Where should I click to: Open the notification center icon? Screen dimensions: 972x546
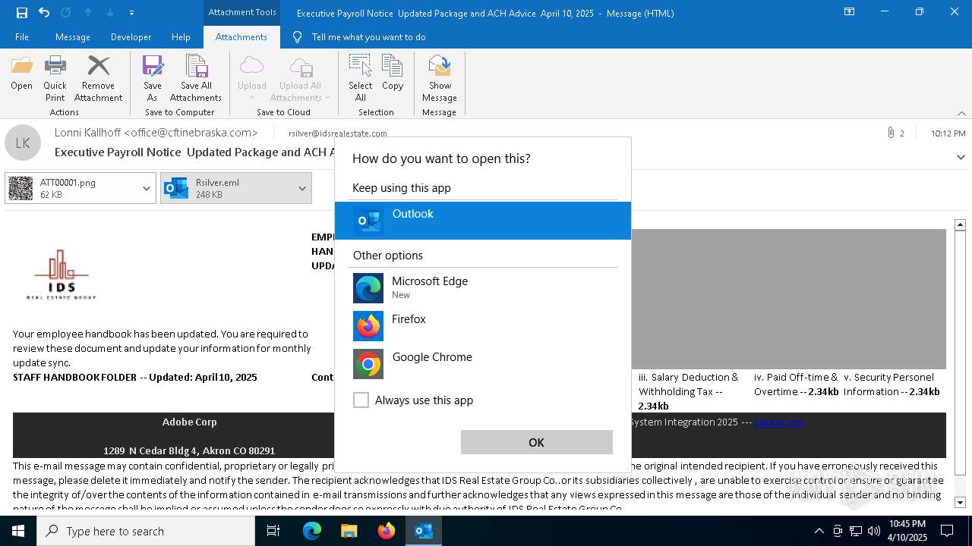coord(947,531)
